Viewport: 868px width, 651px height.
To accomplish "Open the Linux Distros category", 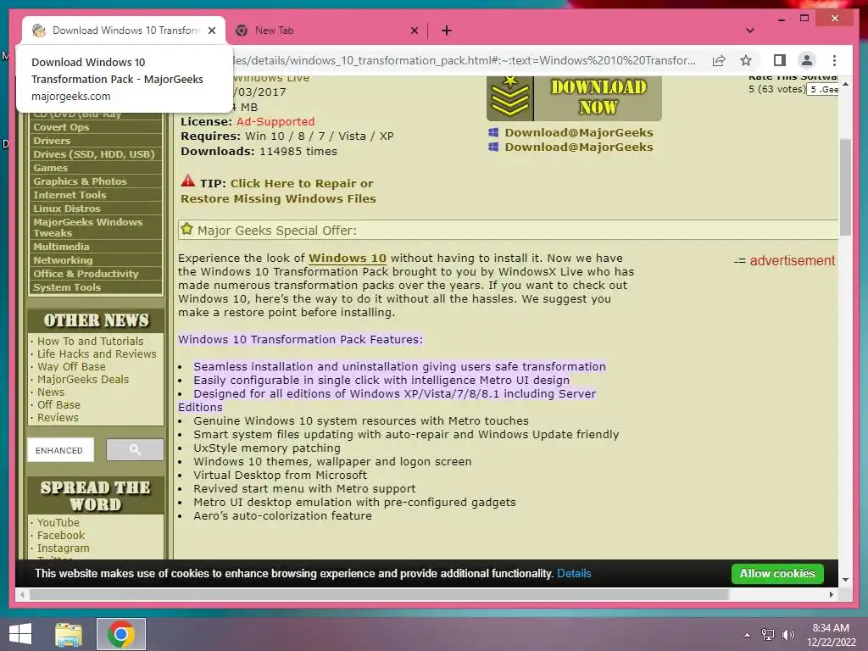I will 66,209.
